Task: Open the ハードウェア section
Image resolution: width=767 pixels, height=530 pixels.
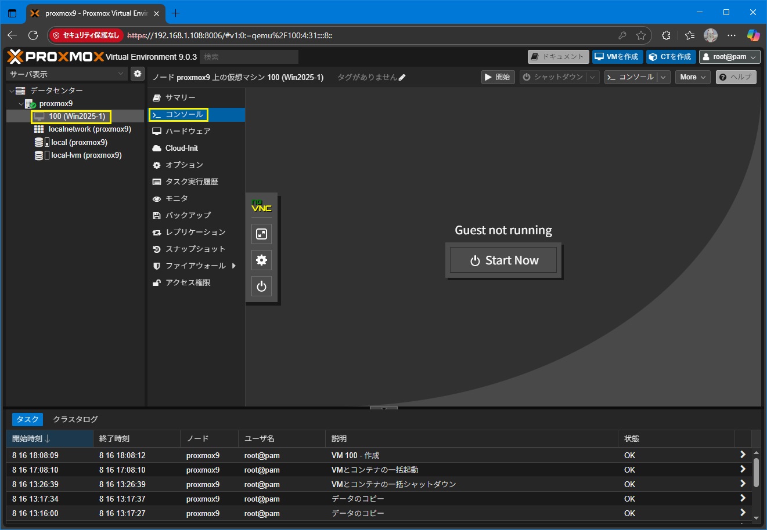Action: pyautogui.click(x=196, y=131)
